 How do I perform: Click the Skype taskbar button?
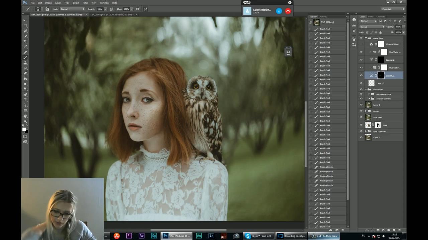(258, 236)
